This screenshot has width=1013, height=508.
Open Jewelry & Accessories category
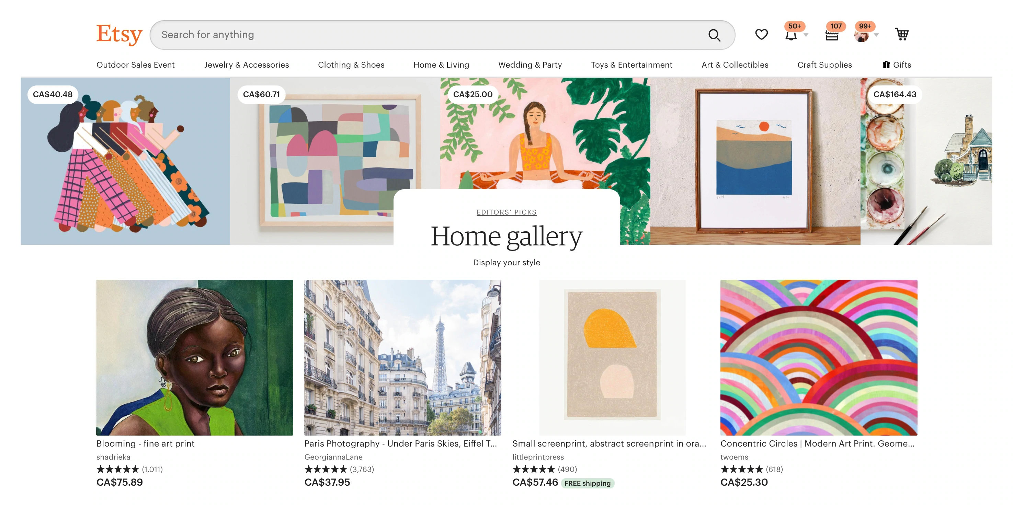pos(246,65)
